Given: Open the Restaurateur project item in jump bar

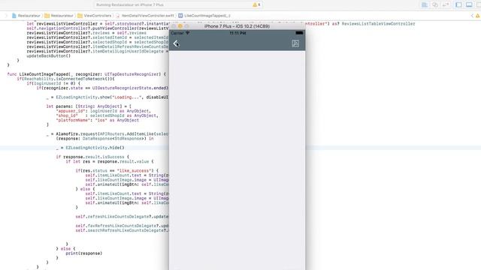Looking at the screenshot, I should (x=26, y=16).
